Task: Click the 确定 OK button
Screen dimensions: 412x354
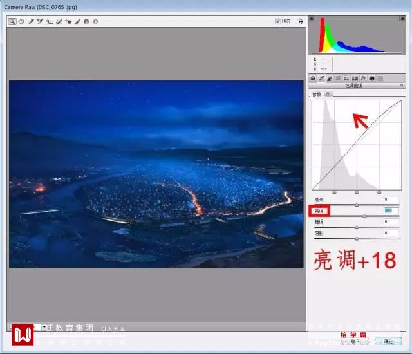Action: [x=388, y=341]
